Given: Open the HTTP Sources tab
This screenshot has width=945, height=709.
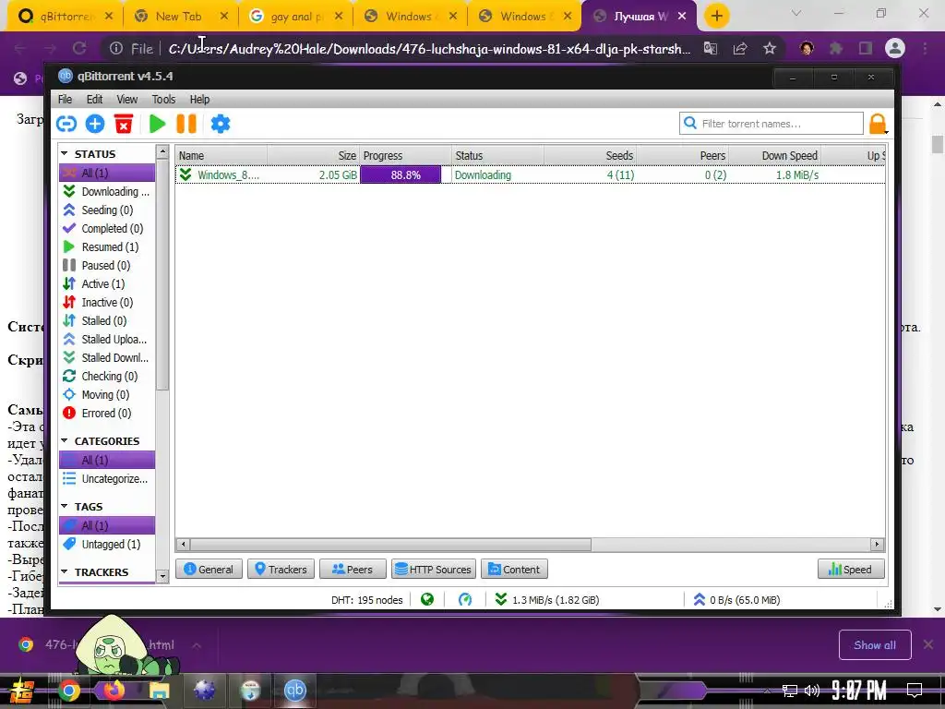Looking at the screenshot, I should pyautogui.click(x=434, y=569).
